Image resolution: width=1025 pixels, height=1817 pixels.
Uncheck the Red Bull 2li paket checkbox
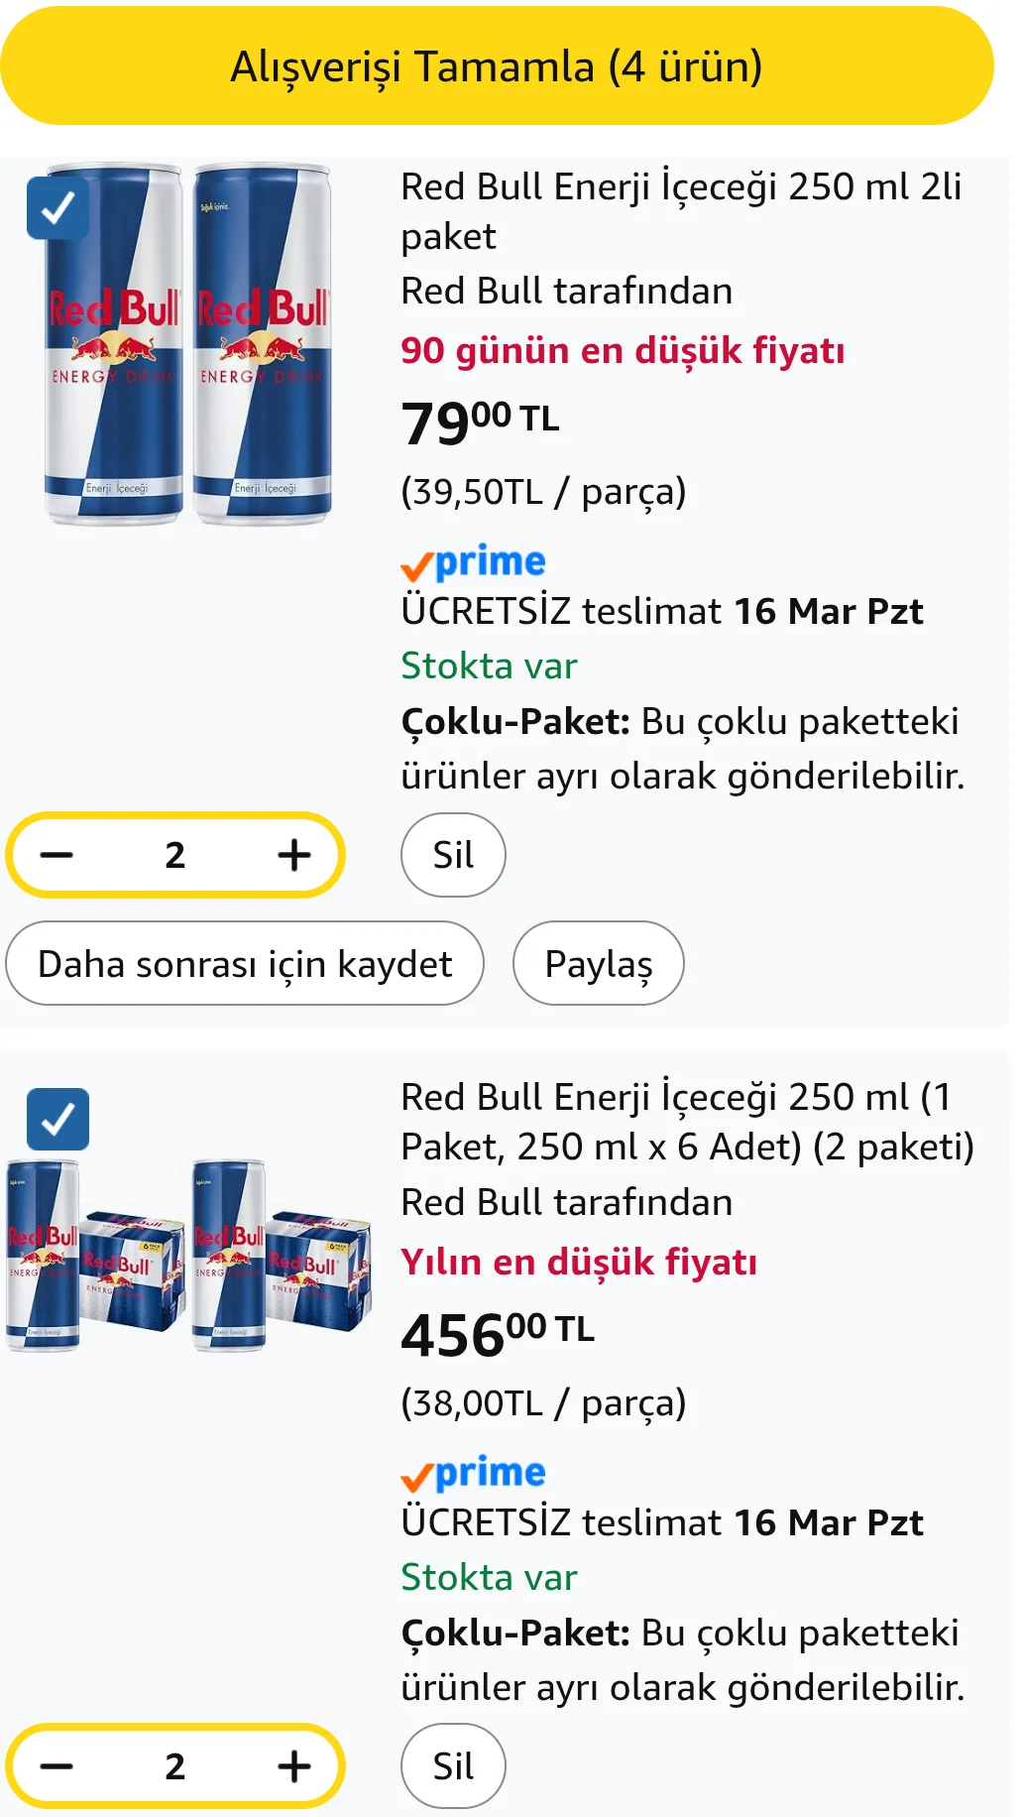(x=57, y=208)
